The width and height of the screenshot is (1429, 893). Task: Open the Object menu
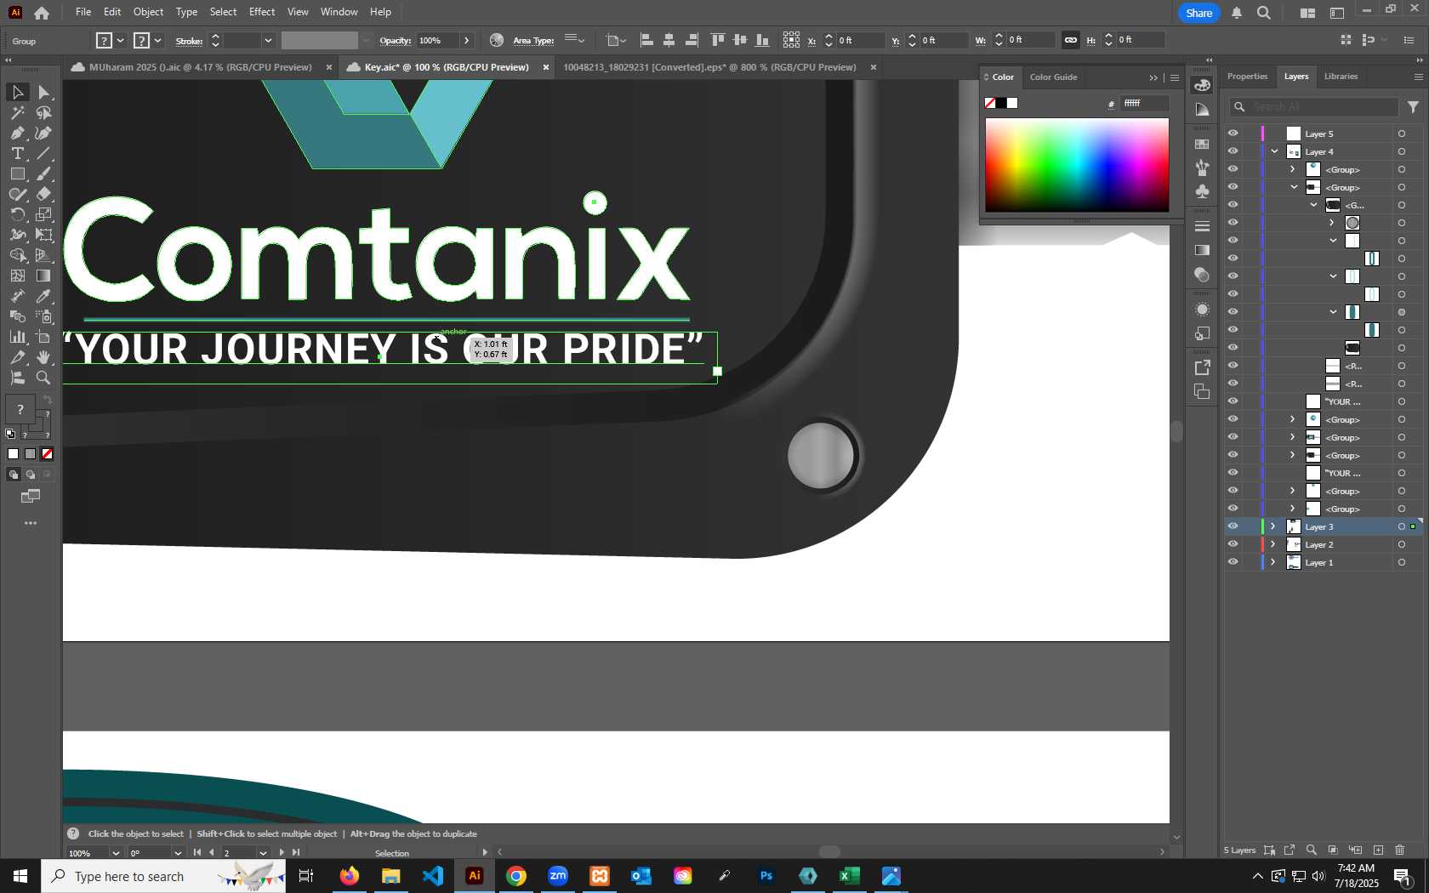(148, 12)
